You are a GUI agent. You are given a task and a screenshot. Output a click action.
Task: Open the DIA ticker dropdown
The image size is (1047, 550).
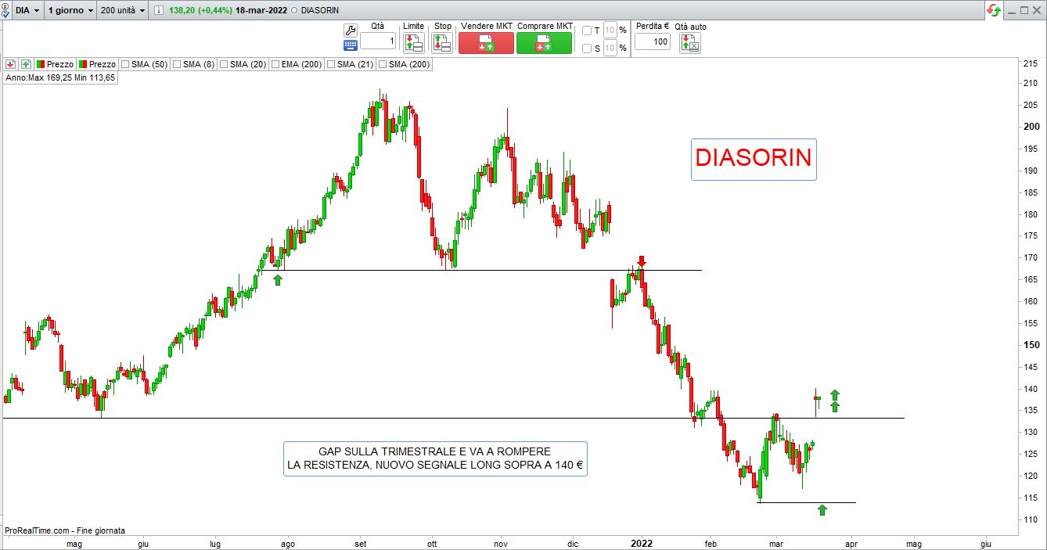pos(27,10)
